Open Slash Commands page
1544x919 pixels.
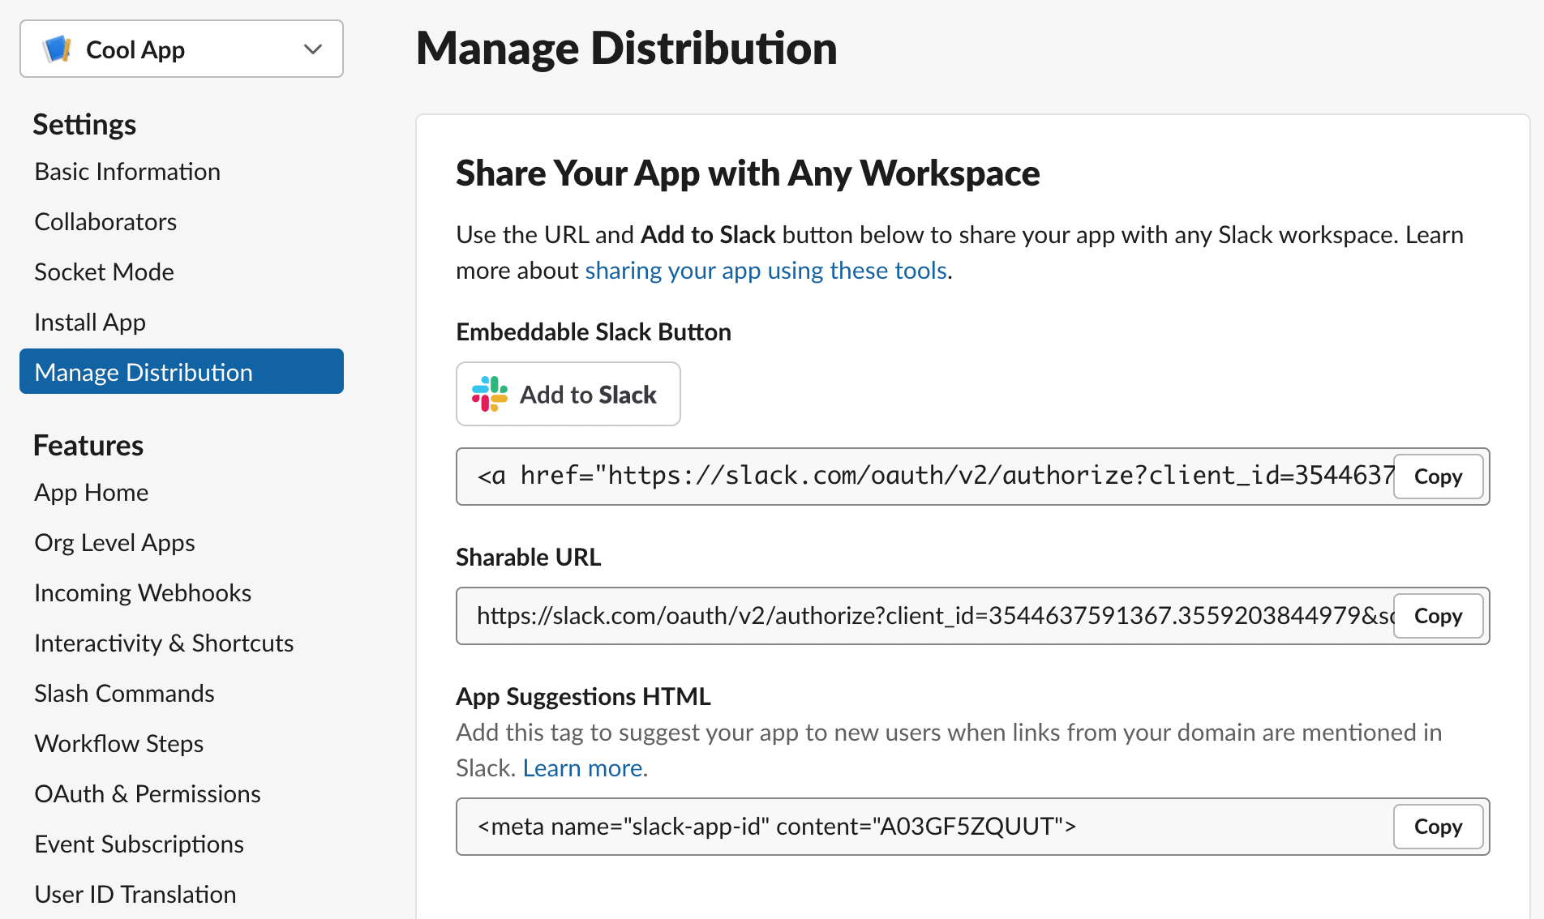(124, 693)
